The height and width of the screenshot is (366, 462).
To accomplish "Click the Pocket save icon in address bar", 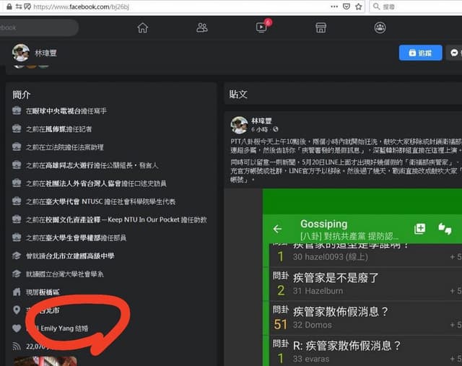I will 346,6.
